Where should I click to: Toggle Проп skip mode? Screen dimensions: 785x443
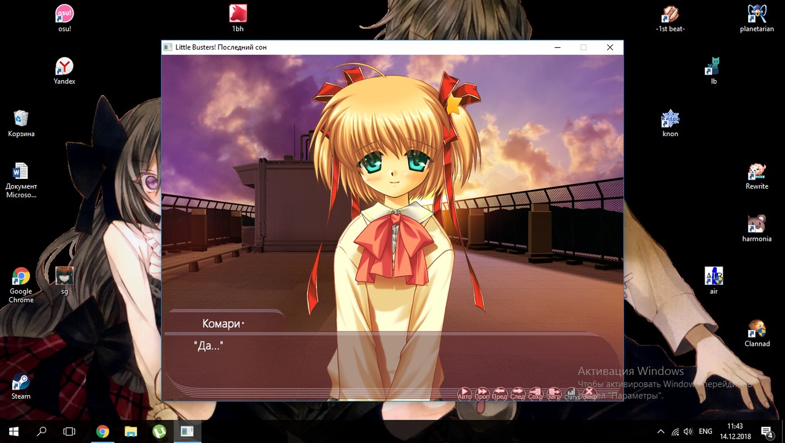coord(482,392)
